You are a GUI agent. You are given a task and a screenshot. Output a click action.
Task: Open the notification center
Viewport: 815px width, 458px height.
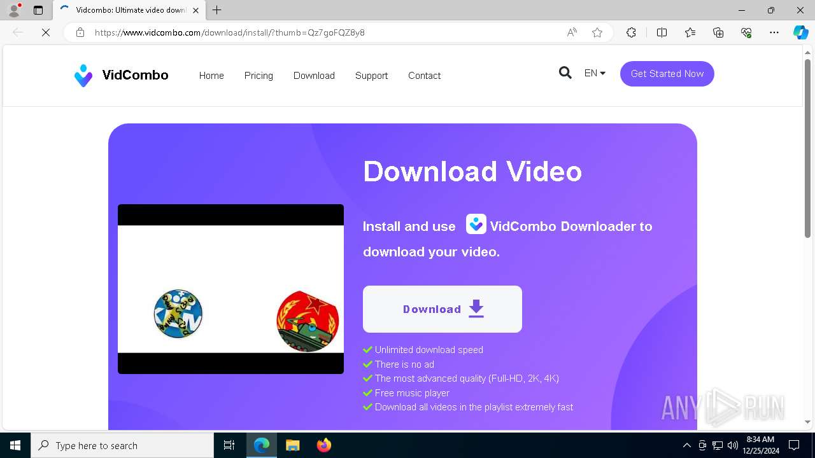(794, 445)
